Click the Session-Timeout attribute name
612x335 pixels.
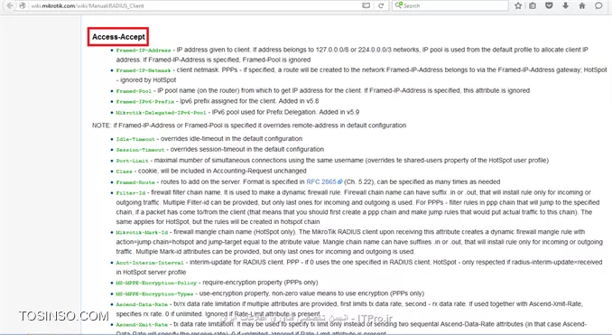point(140,150)
